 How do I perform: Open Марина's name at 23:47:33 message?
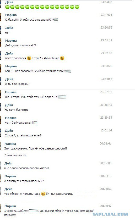(11, 15)
